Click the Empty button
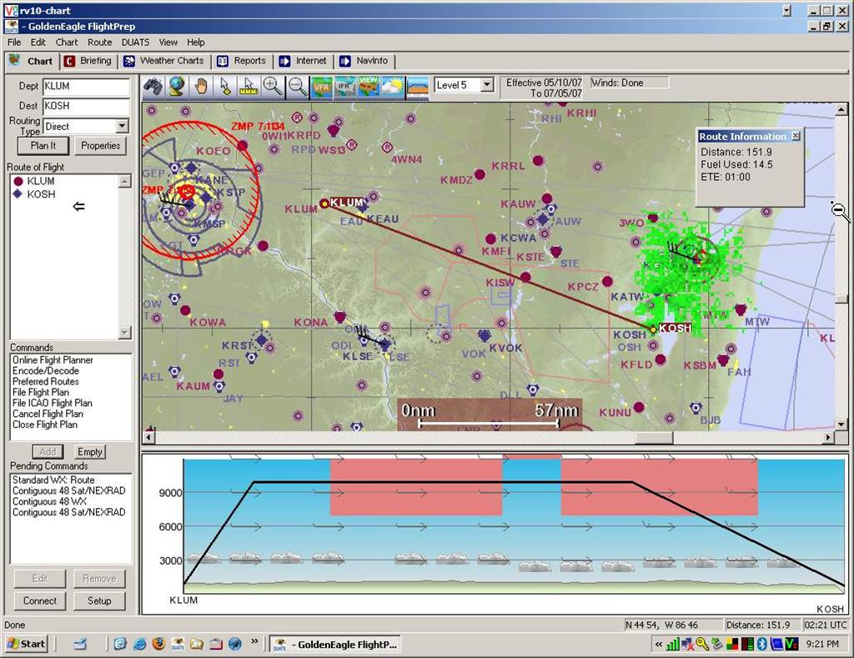 click(x=89, y=451)
